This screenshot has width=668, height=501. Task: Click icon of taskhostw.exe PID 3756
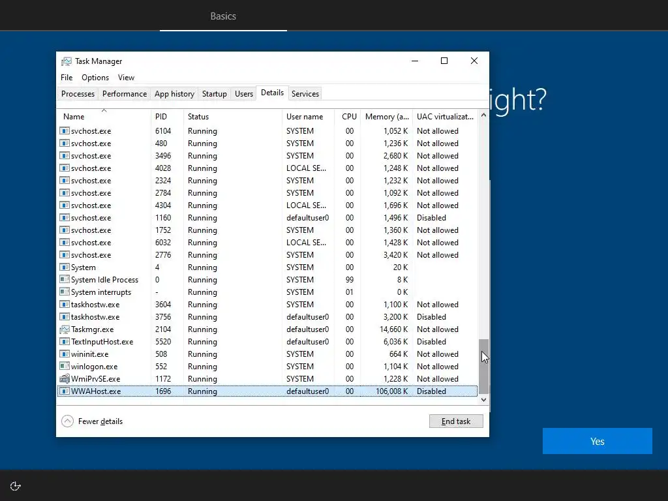pos(65,316)
